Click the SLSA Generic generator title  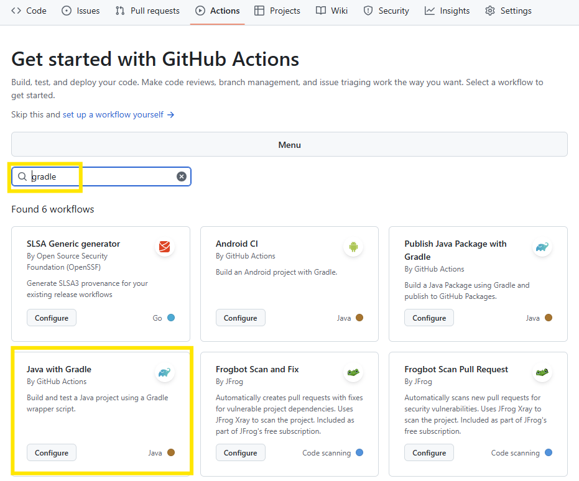(x=73, y=244)
